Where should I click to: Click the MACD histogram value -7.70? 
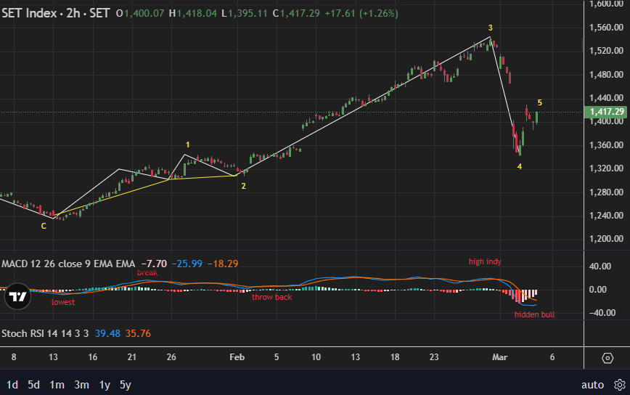[x=154, y=264]
